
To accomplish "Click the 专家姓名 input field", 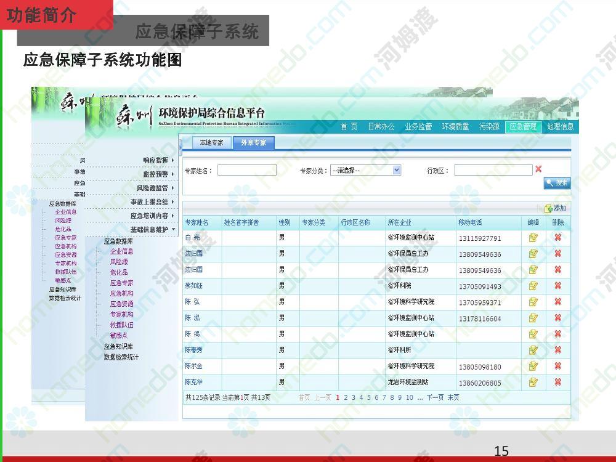I will (x=246, y=171).
